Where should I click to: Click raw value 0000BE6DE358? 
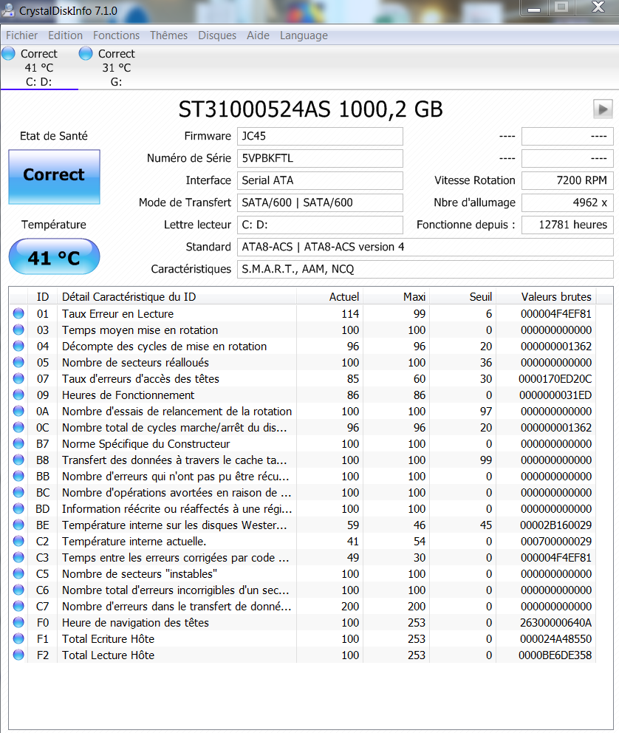[555, 655]
